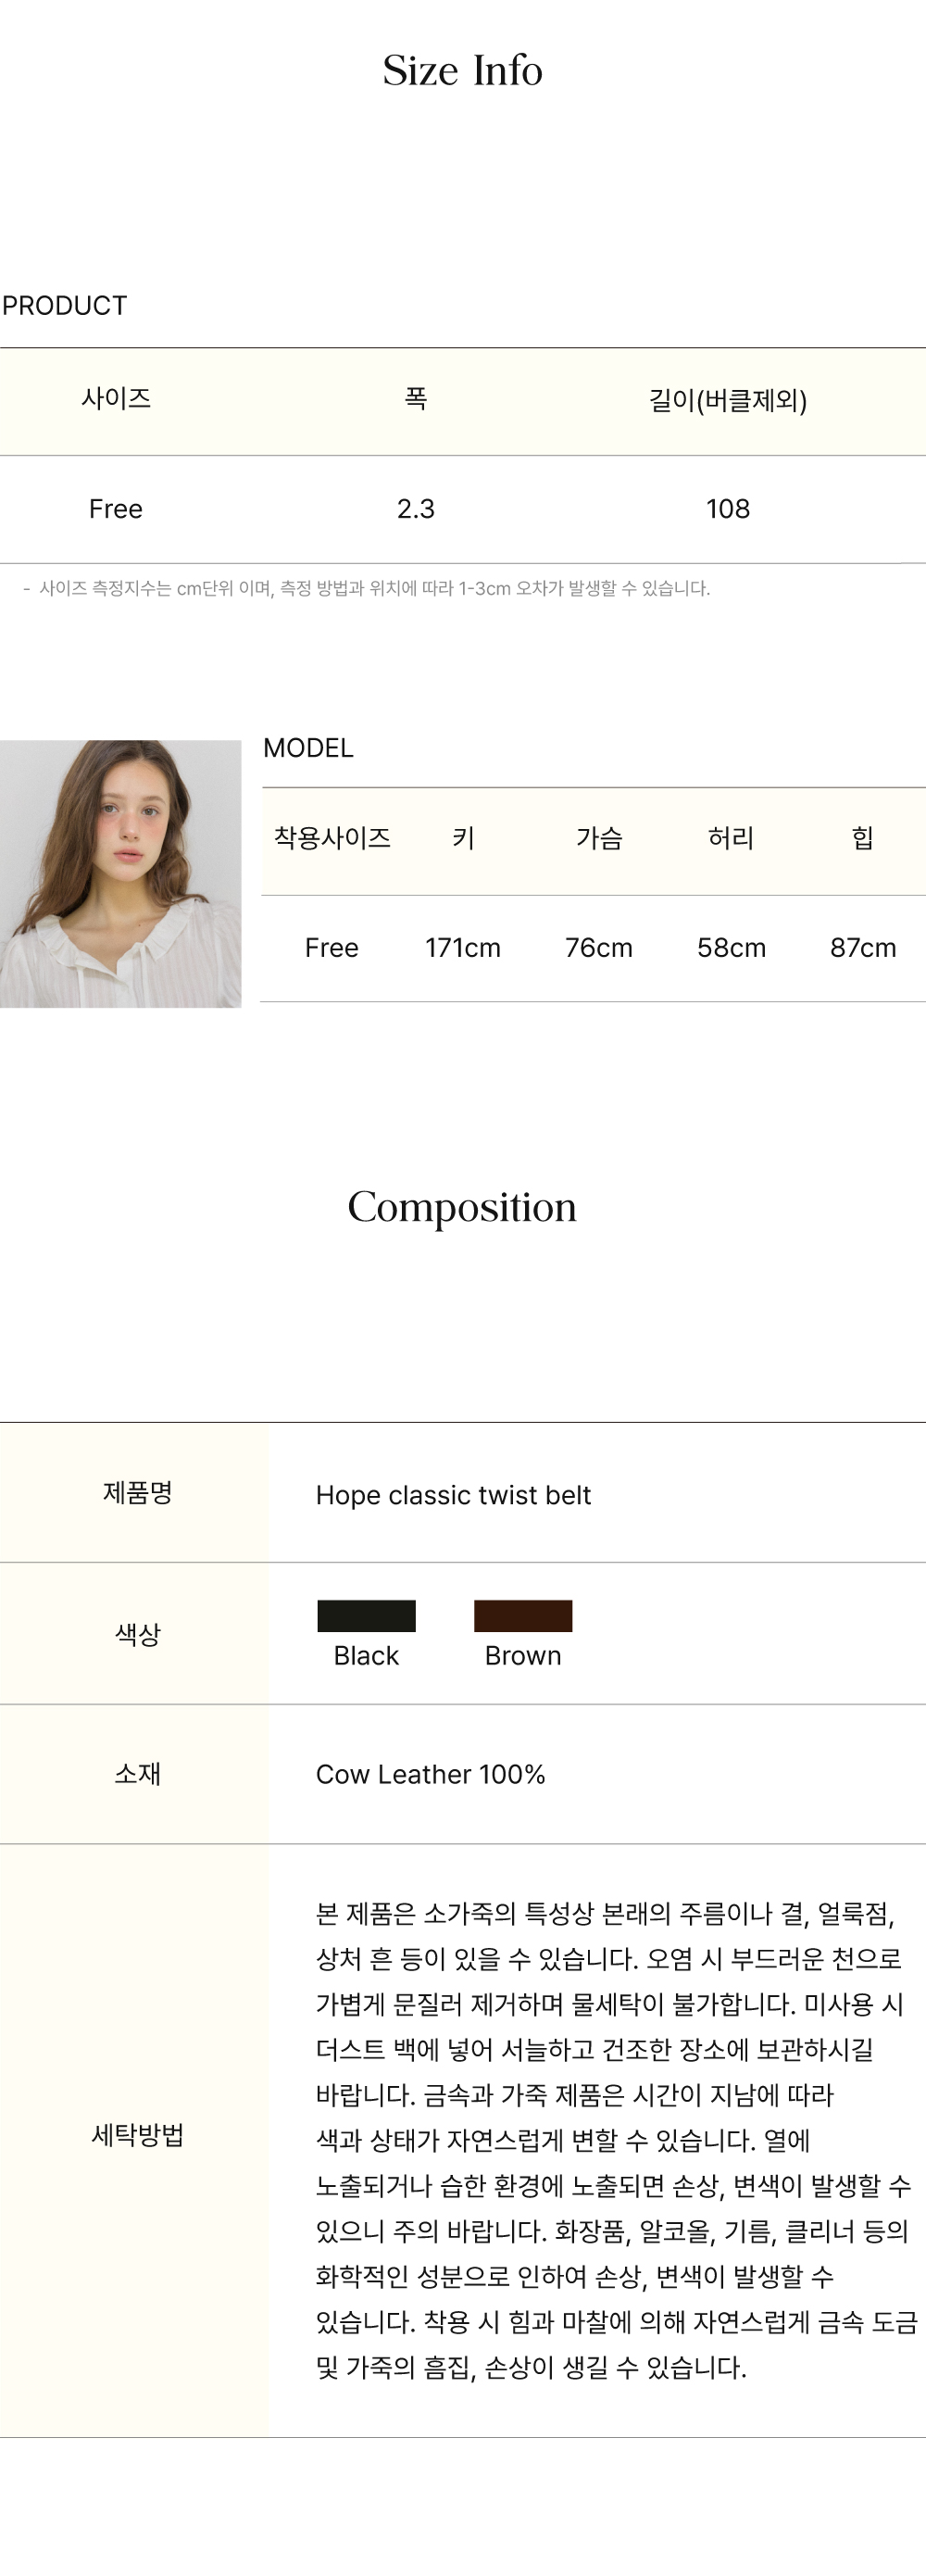
Task: Click the 87cm hip value
Action: coord(863,948)
